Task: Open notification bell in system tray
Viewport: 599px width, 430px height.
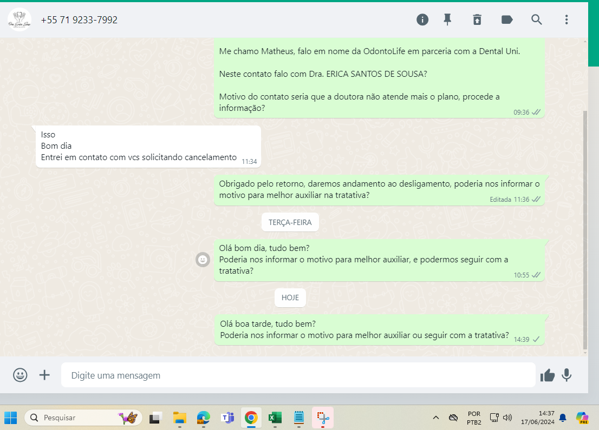Action: tap(563, 418)
